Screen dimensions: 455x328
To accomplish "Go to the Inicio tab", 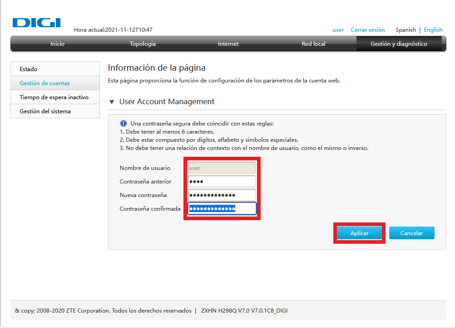I will [57, 43].
